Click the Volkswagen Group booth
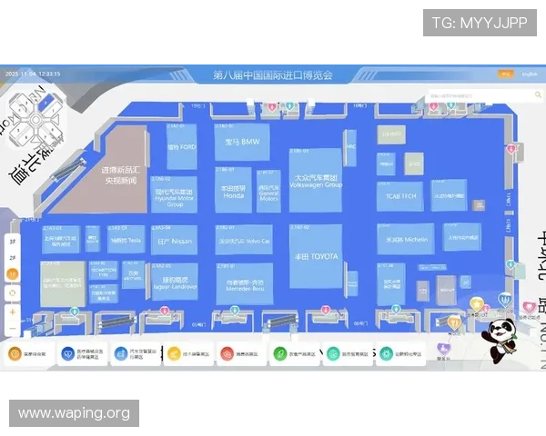 [x=315, y=180]
